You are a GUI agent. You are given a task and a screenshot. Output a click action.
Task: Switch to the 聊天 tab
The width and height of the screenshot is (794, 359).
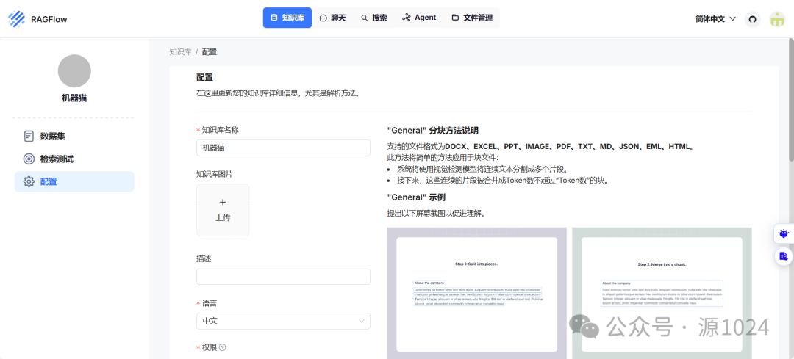click(x=333, y=18)
